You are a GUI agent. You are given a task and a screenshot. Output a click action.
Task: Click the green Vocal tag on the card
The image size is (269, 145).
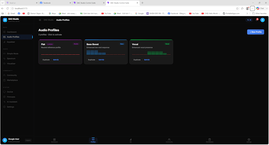pos(167,44)
